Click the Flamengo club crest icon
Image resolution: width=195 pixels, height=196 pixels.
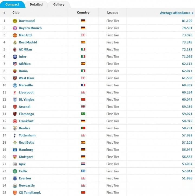point(15,114)
